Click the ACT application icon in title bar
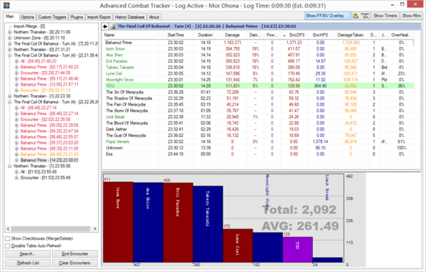This screenshot has width=426, height=272. click(x=7, y=5)
